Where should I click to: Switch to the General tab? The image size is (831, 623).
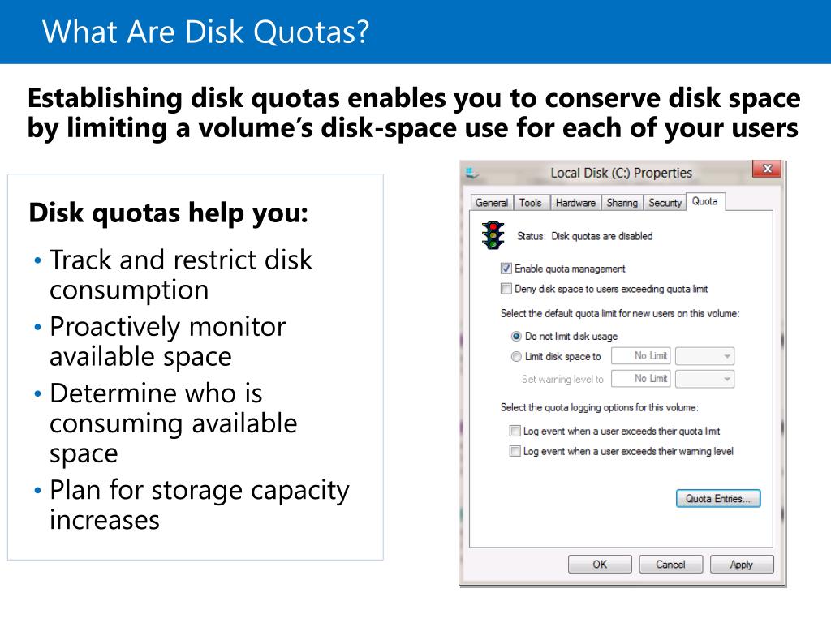(491, 202)
